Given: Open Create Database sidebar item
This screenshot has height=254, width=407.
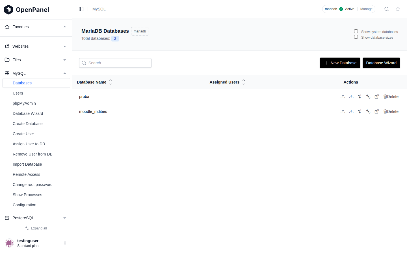Looking at the screenshot, I should click(28, 124).
